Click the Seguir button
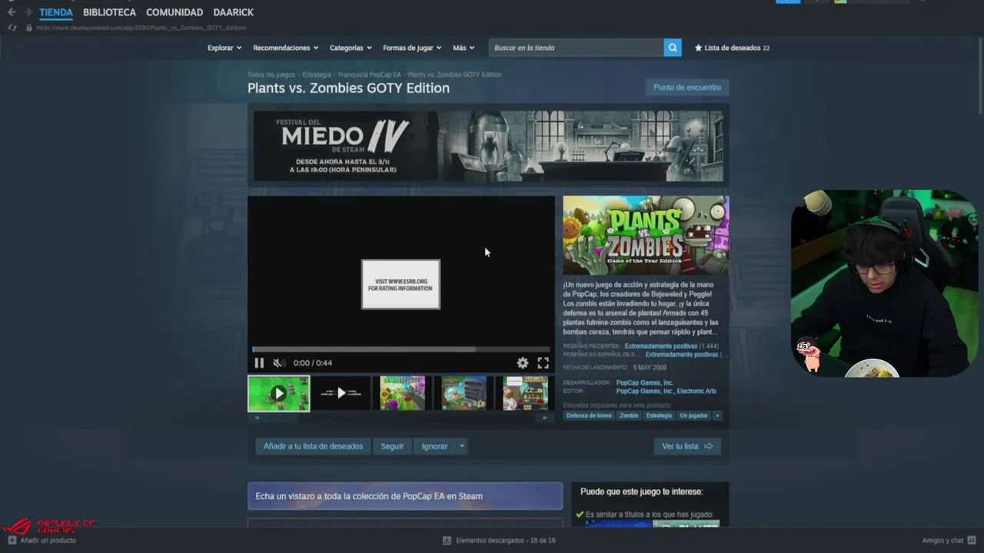This screenshot has width=984, height=553. point(392,446)
